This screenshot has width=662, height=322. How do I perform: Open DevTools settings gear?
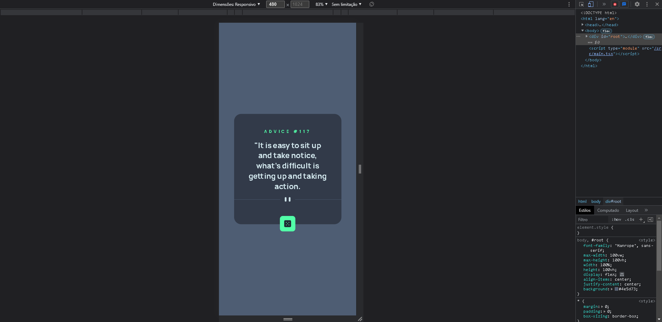[637, 4]
